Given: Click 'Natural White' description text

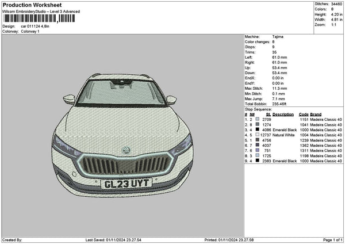Looking at the screenshot, I should [283, 135].
